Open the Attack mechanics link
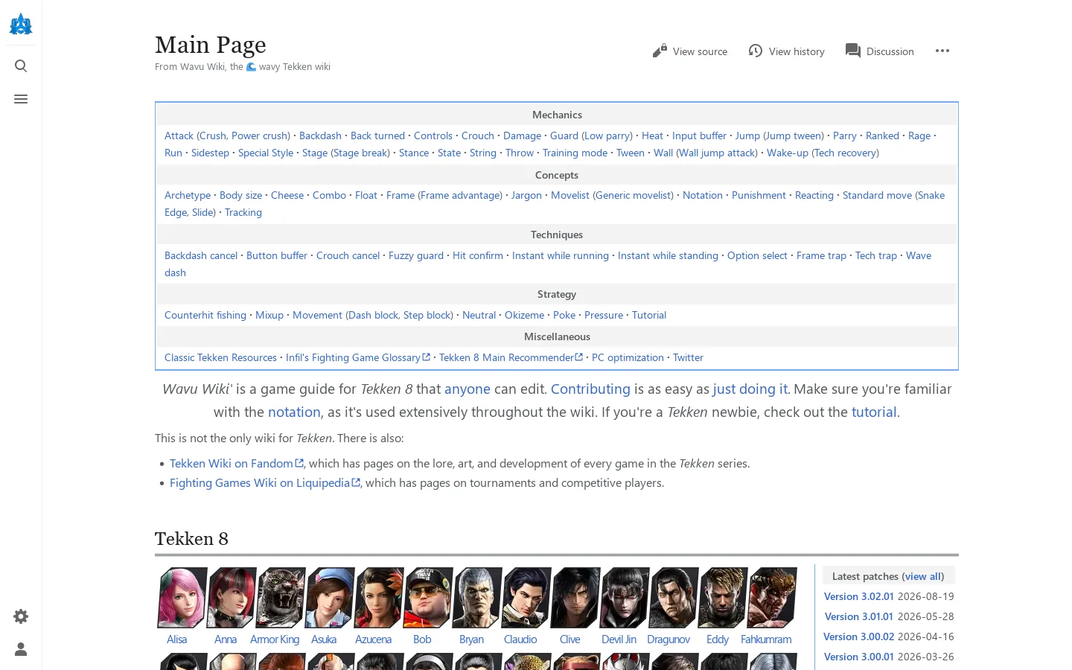 (x=179, y=135)
